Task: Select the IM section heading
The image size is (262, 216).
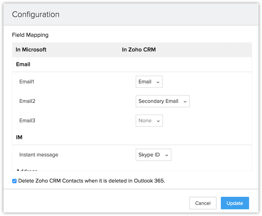Action: pyautogui.click(x=19, y=137)
